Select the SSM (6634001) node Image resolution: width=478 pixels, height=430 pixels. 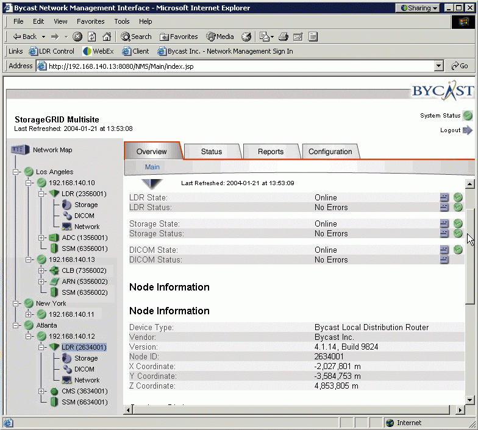(x=84, y=402)
